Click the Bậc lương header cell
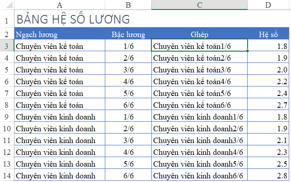291x182 pixels. point(128,34)
